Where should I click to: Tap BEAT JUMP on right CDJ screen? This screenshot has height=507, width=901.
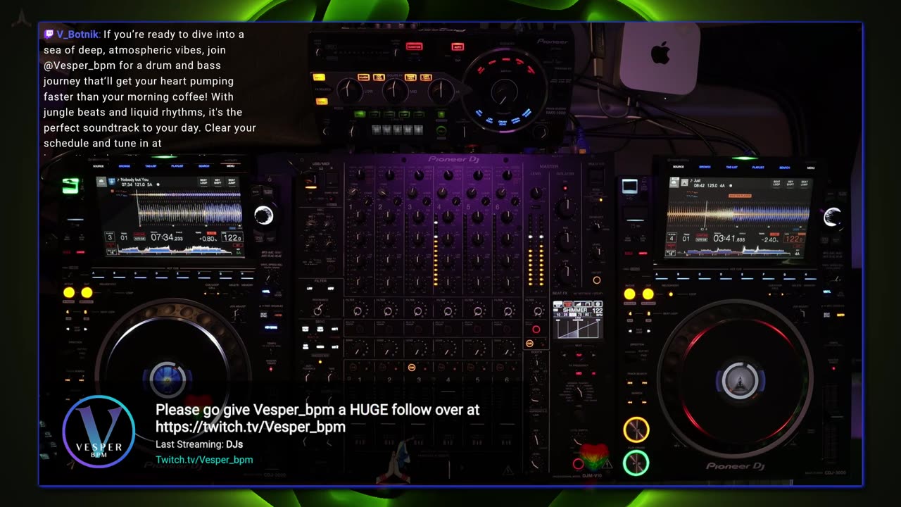point(805,182)
